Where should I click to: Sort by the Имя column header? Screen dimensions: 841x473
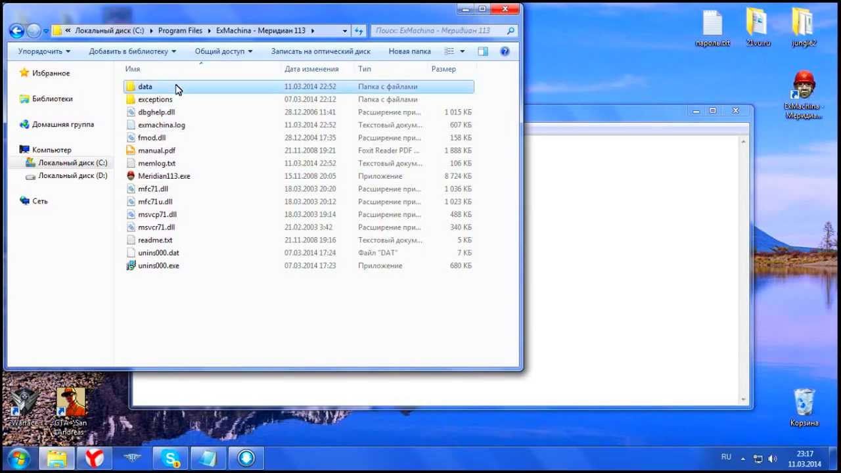coord(133,69)
